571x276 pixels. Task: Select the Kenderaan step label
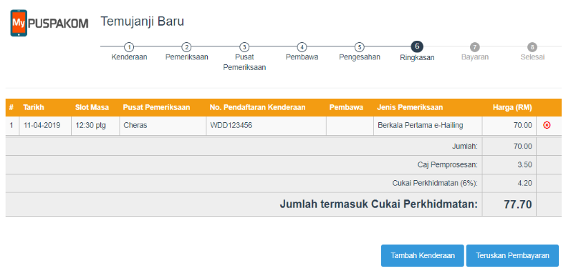[x=129, y=57]
